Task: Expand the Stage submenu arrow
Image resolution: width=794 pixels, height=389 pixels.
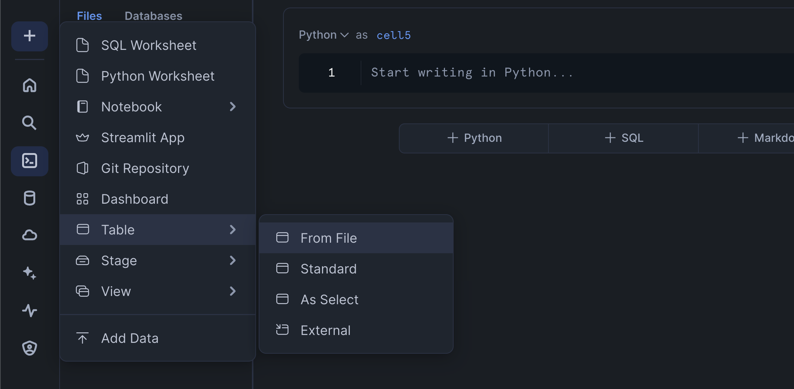Action: point(232,260)
